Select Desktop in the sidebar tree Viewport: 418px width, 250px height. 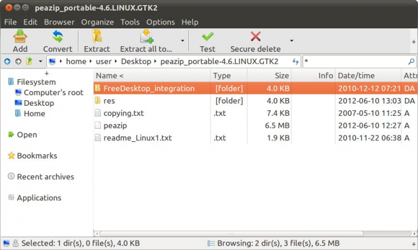pyautogui.click(x=39, y=103)
